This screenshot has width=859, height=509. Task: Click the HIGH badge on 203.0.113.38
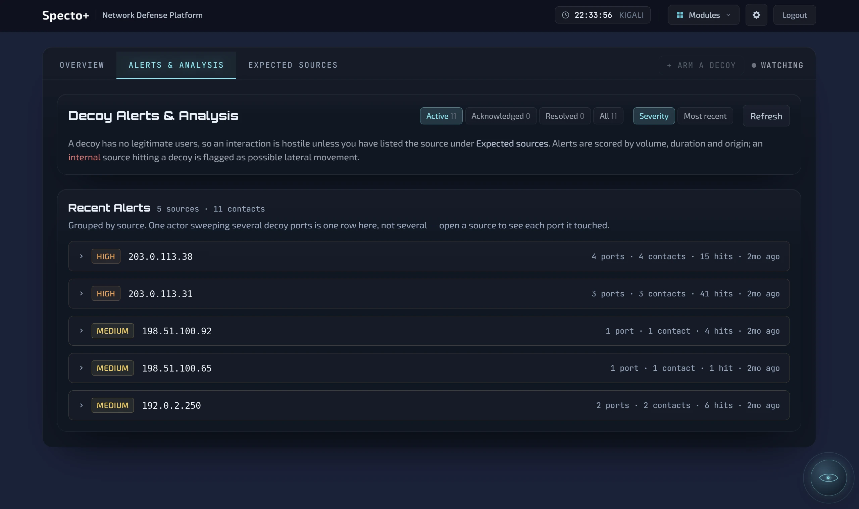point(106,256)
